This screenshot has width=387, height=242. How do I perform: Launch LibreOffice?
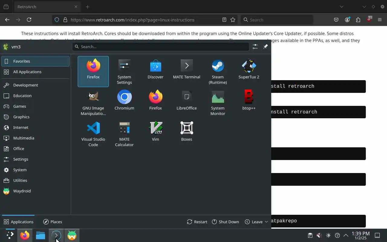187,103
